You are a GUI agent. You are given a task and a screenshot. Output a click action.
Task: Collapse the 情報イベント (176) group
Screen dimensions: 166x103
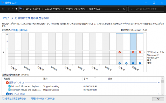(159, 94)
